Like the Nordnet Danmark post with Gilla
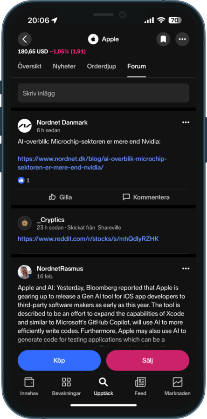207x419 pixels. (61, 197)
